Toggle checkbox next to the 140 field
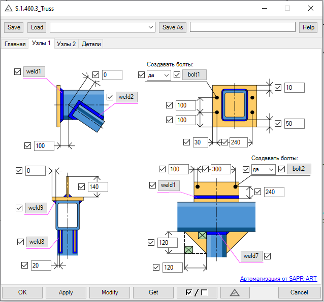This screenshot has height=302, width=324. (81, 187)
